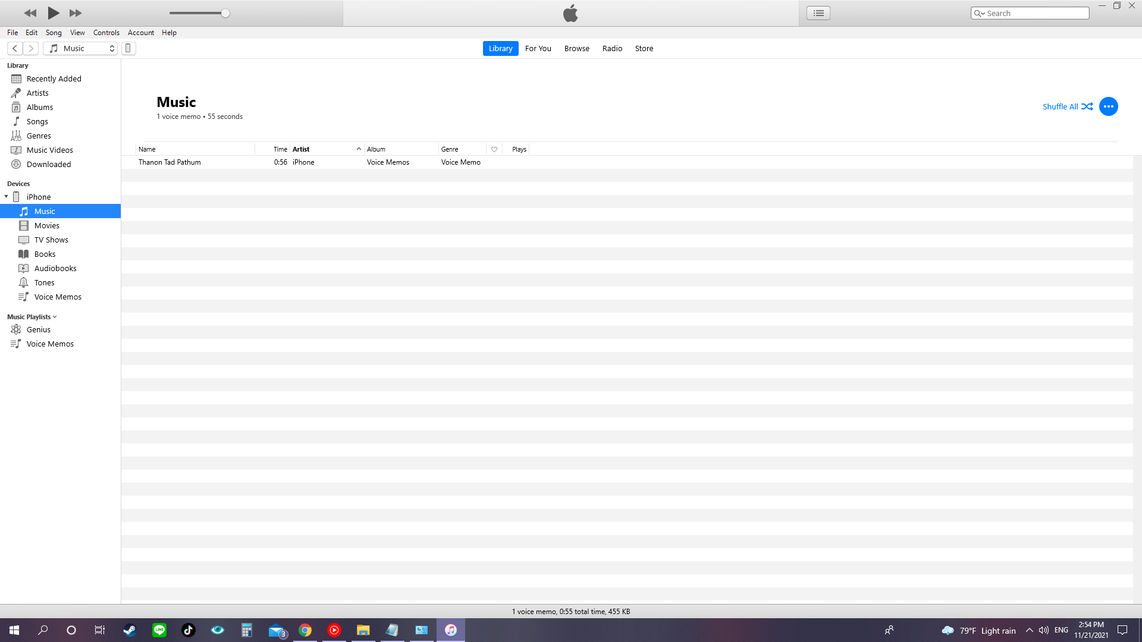Open Songs in the sidebar
Screen dimensions: 1142x642
[37, 121]
